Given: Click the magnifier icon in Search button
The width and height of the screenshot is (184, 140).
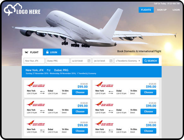Looking at the screenshot, I should point(145,61).
